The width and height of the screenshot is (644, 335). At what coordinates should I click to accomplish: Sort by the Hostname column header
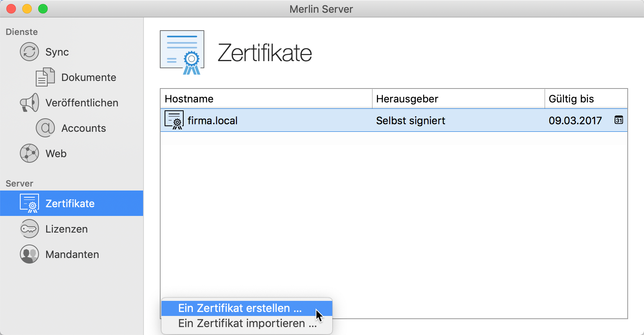(x=266, y=98)
